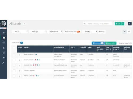Click the Total Leads count badge 17
The image size is (133, 99).
pyautogui.click(x=22, y=43)
